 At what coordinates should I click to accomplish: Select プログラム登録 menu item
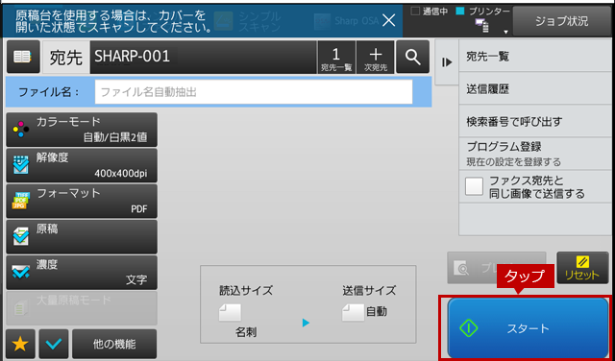point(535,154)
